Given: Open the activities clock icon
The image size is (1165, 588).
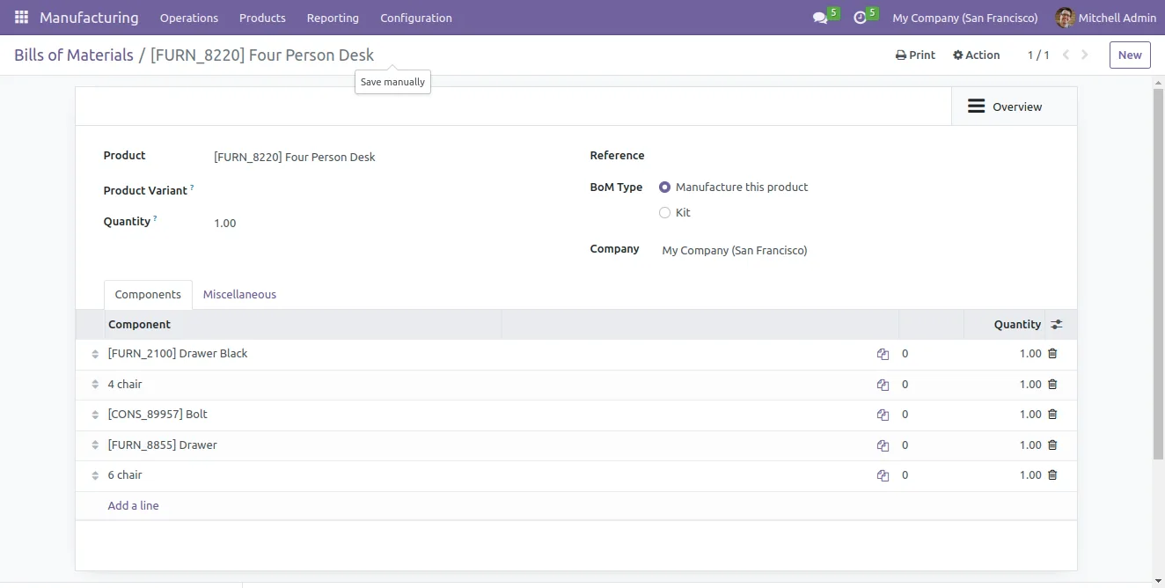Looking at the screenshot, I should (860, 18).
